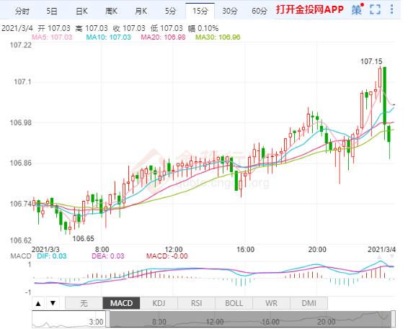408x329 pixels.
Task: Select the MACD indicator tab
Action: coord(121,303)
